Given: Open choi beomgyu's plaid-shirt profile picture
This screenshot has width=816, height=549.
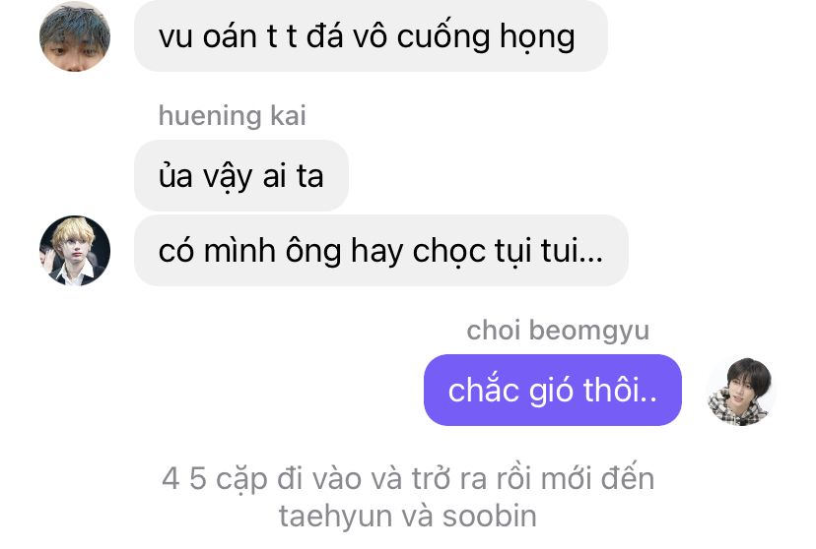Looking at the screenshot, I should pyautogui.click(x=741, y=392).
